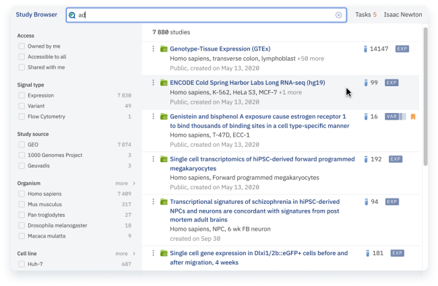The image size is (438, 286).
Task: Open the Study Browser tab
Action: [x=36, y=15]
